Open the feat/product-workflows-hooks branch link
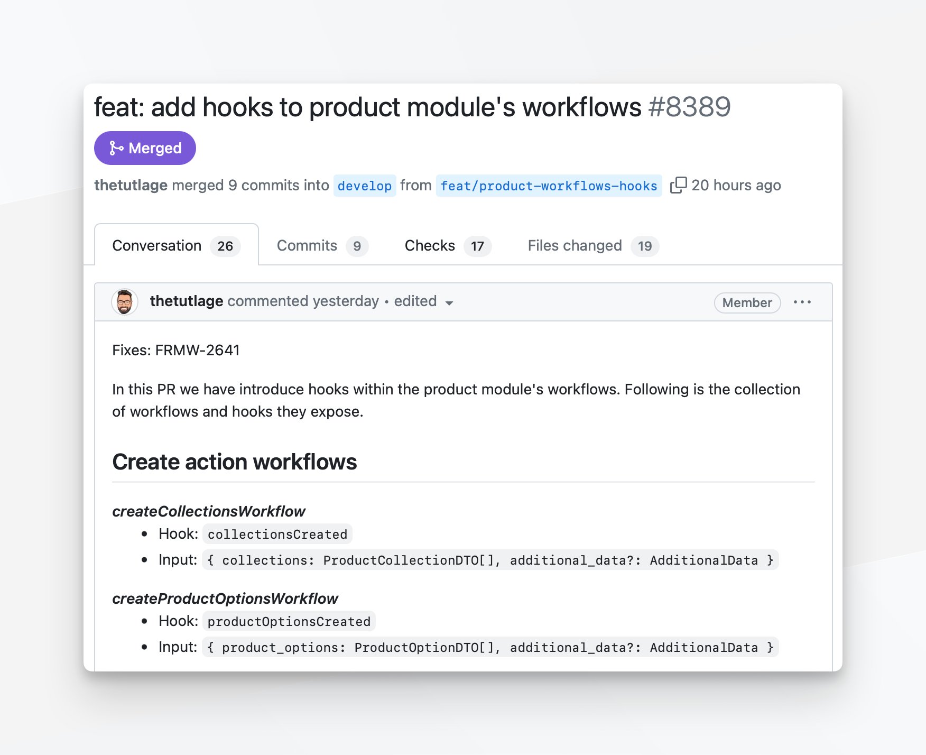 coord(549,186)
